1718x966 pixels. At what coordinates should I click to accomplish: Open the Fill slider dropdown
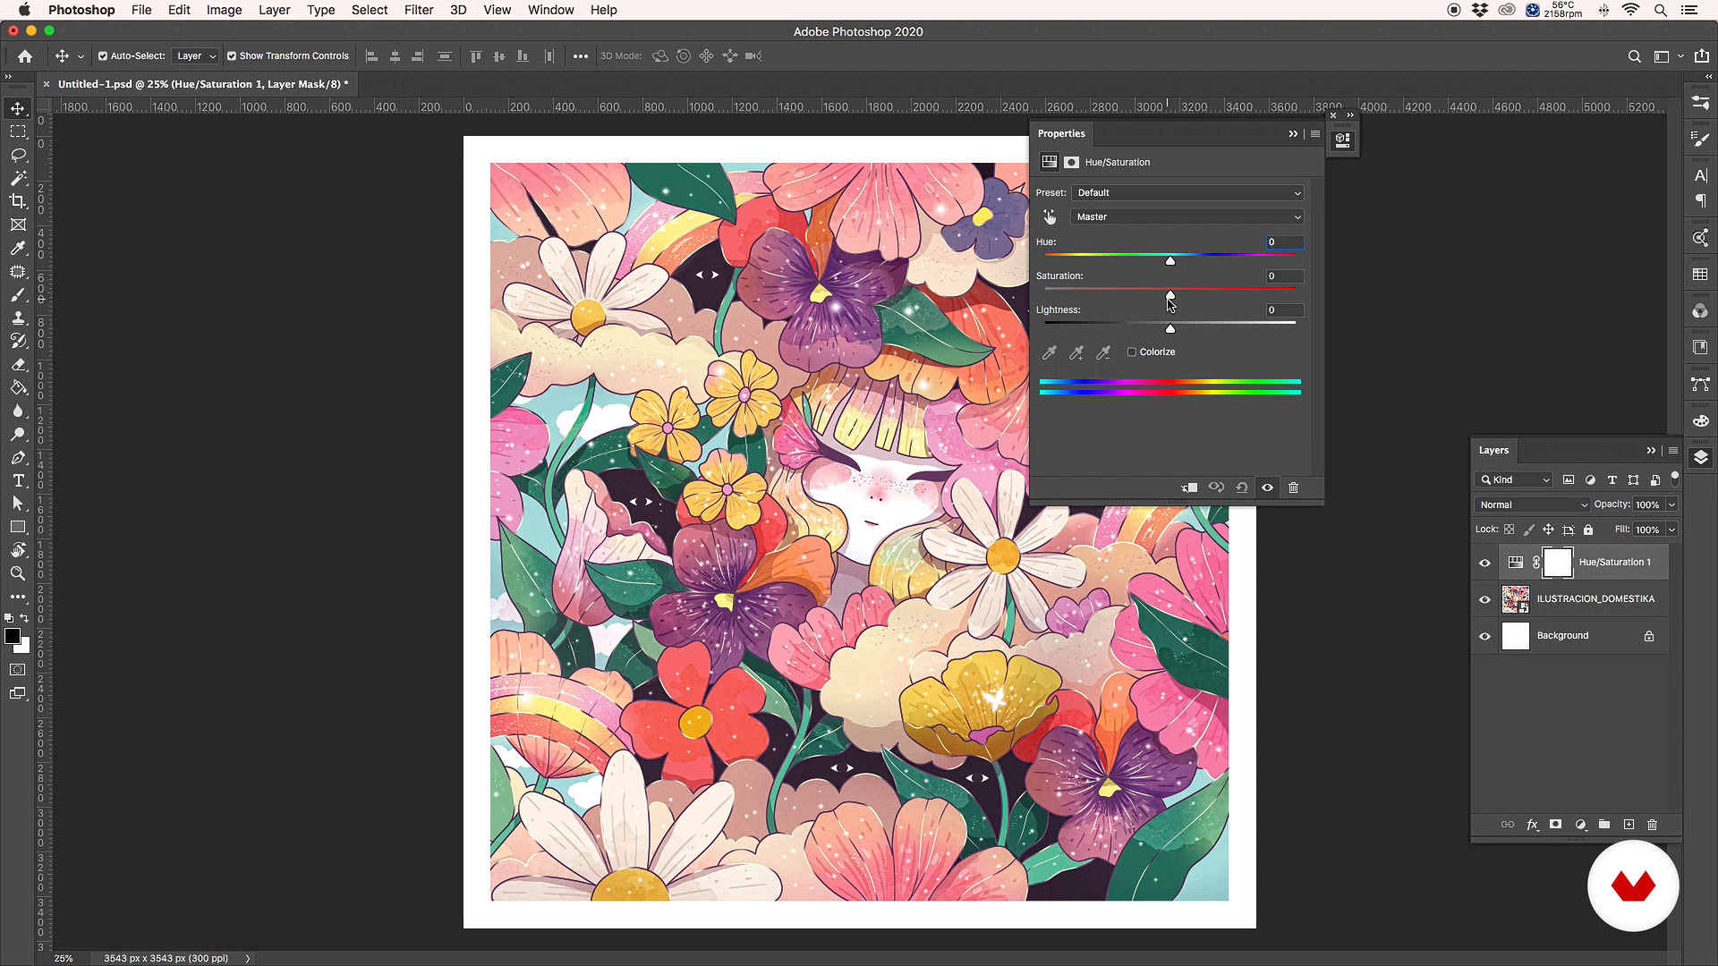(1671, 530)
